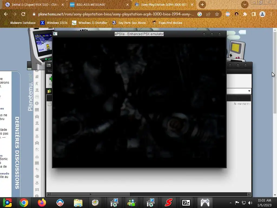Screen dimensions: 277x208
Task: Select the Sony PlayStation SCPH-1000 BIOS tab
Action: 164,5
